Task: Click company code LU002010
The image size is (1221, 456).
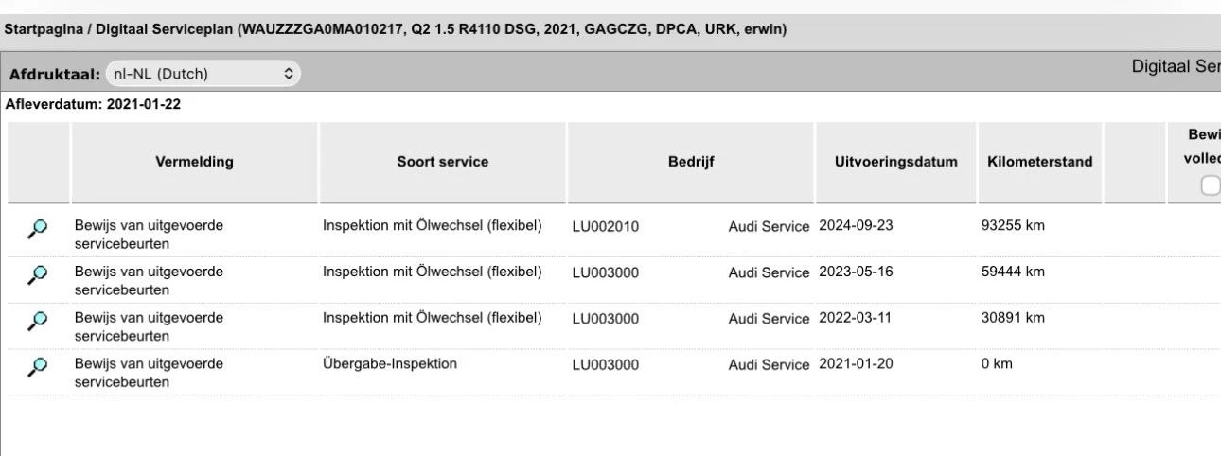Action: (606, 227)
